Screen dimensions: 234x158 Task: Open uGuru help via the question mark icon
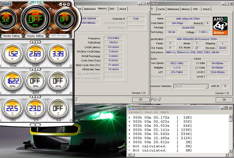64,4
